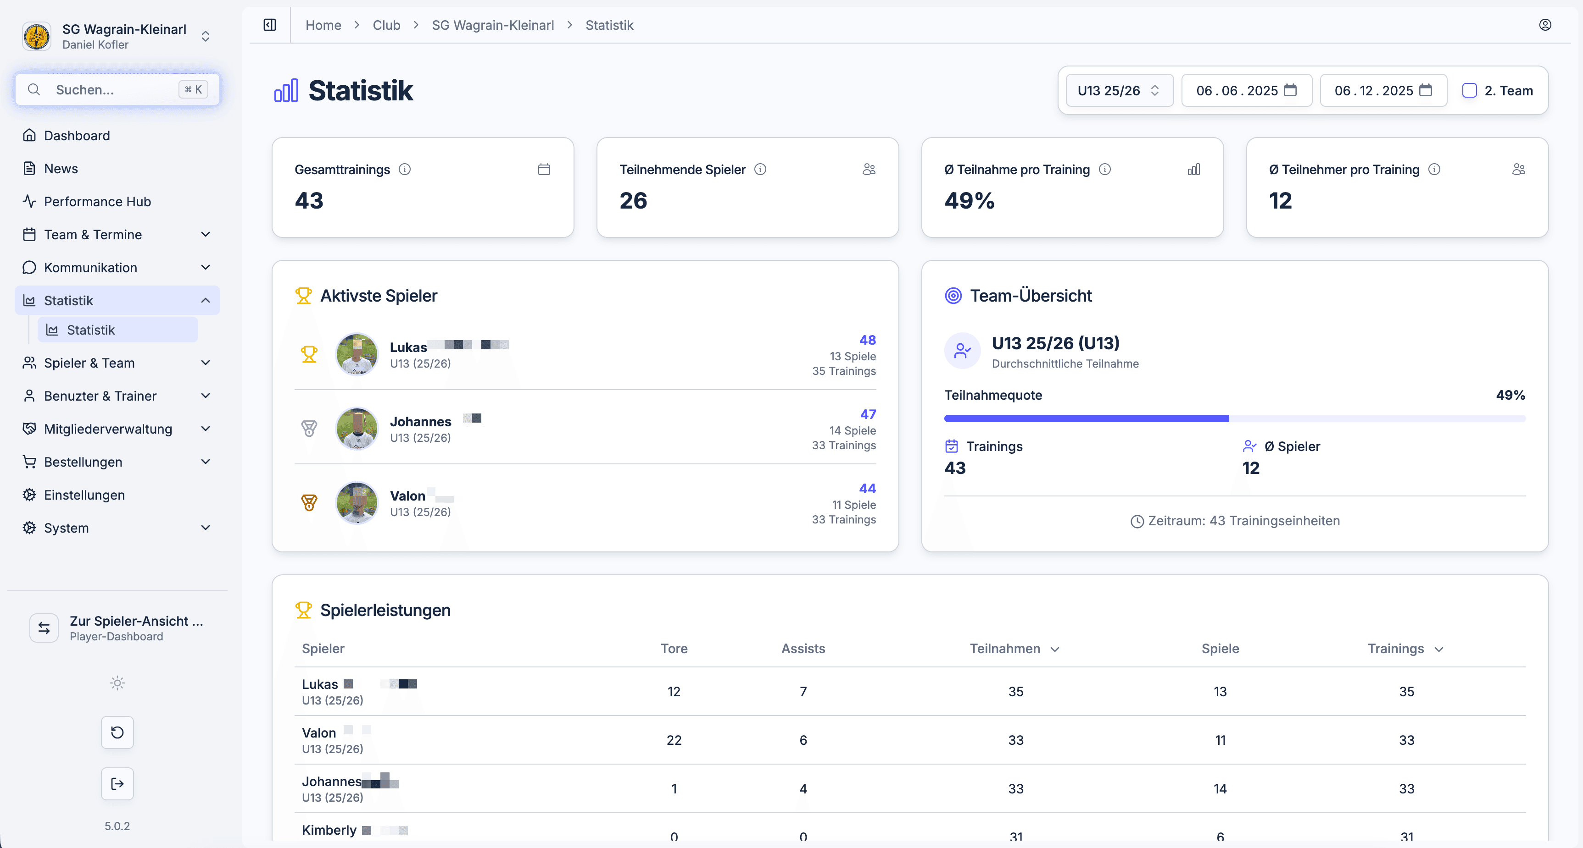The image size is (1583, 848).
Task: Sort the table by Teilnahmen column
Action: pyautogui.click(x=1014, y=649)
